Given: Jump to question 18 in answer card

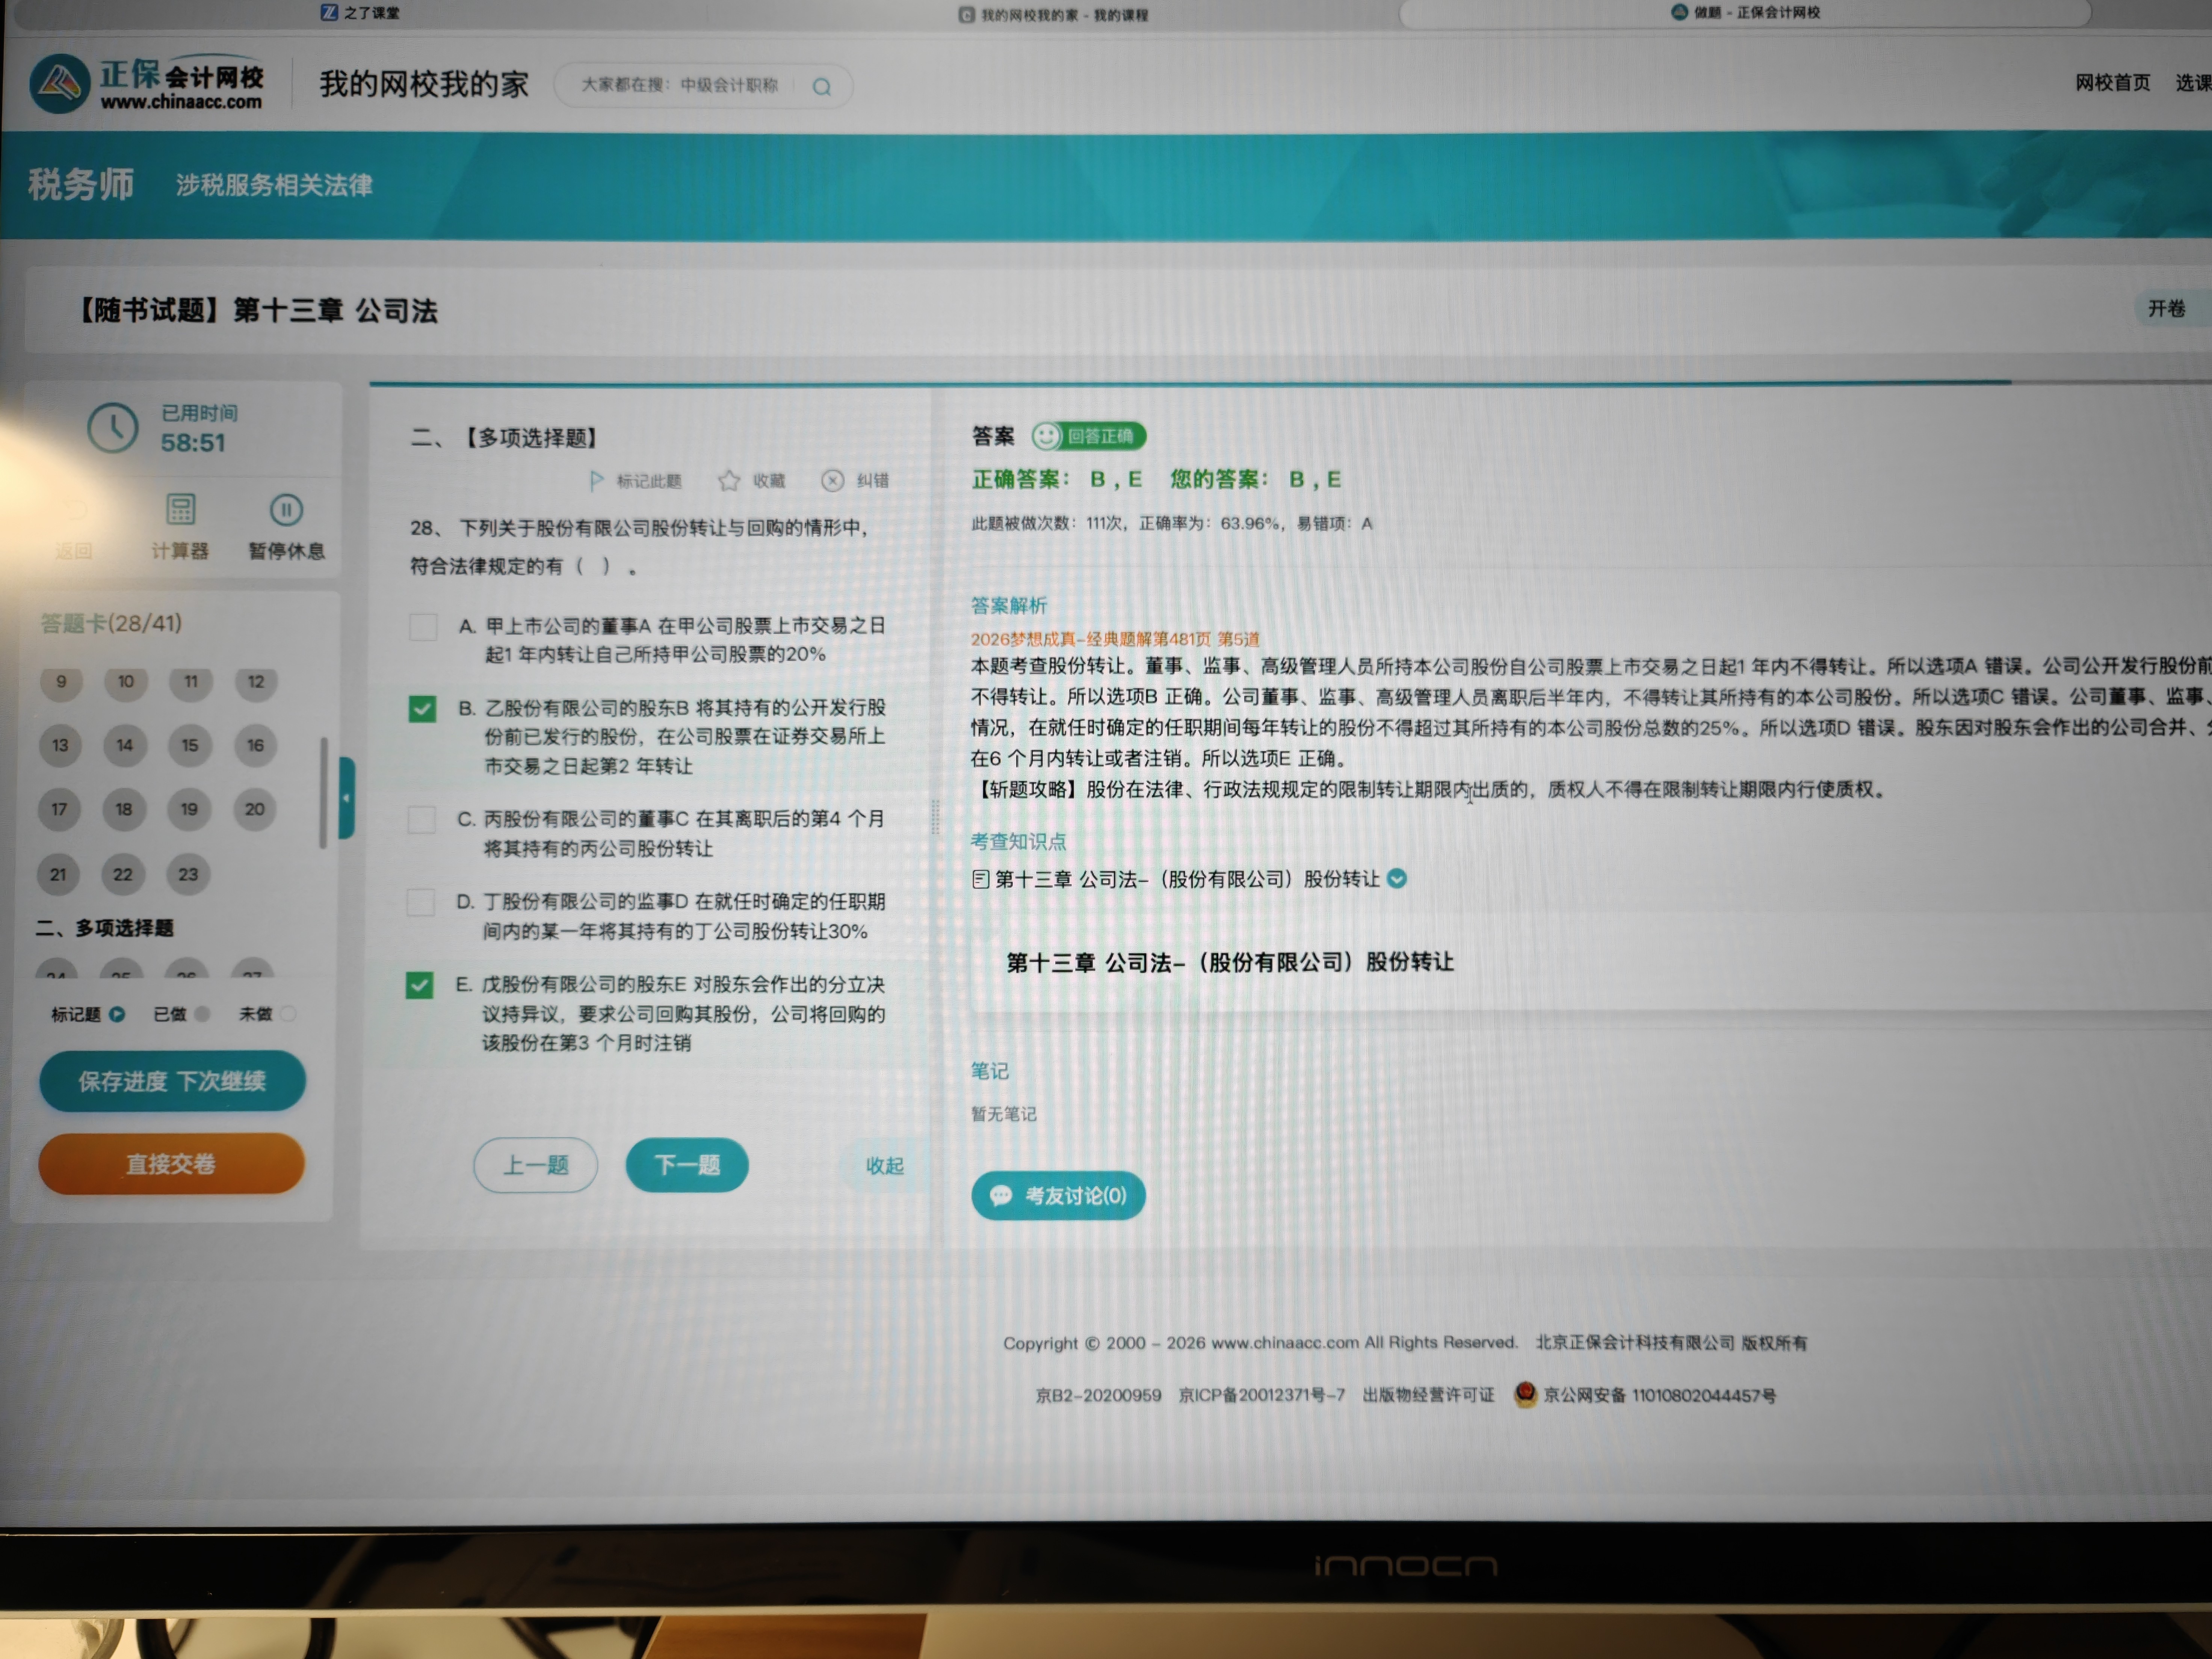Looking at the screenshot, I should pos(124,810).
